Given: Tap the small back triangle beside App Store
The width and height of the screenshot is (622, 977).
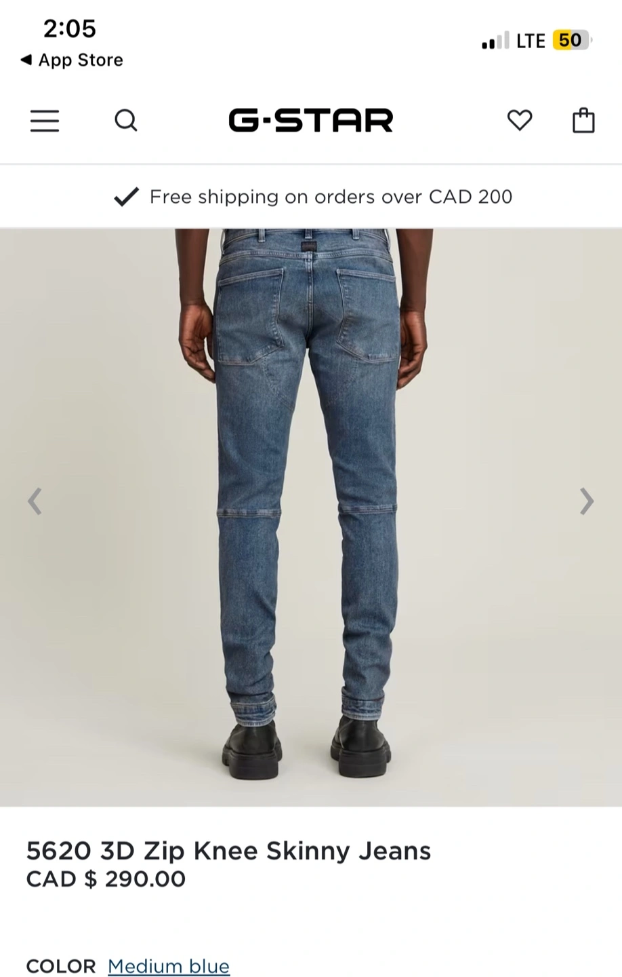Looking at the screenshot, I should (x=26, y=60).
